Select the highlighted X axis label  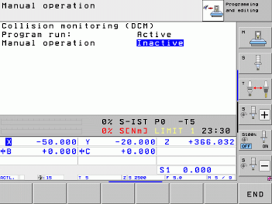coord(9,142)
